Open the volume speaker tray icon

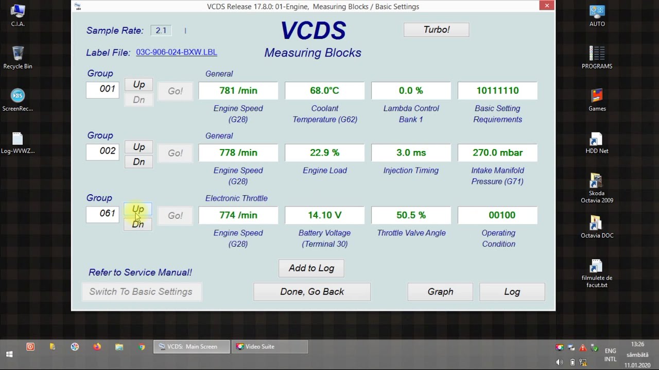[560, 362]
